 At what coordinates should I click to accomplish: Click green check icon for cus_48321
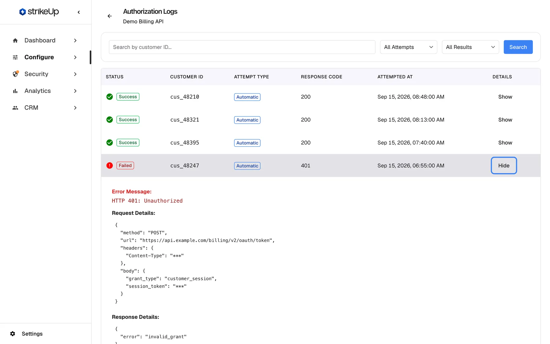[x=110, y=120]
